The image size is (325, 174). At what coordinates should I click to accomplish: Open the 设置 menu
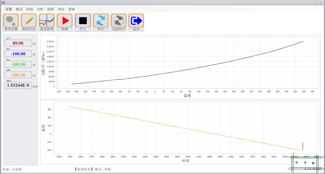(x=9, y=9)
